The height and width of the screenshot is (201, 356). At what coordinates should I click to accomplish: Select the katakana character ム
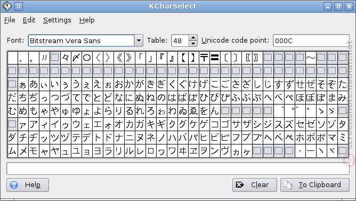tap(12, 150)
